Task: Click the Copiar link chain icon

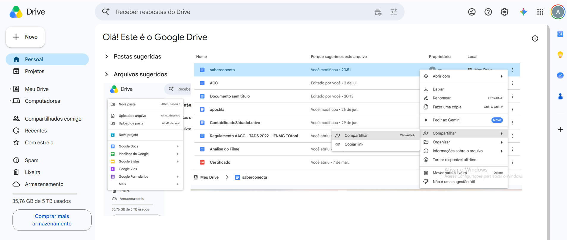Action: click(338, 144)
